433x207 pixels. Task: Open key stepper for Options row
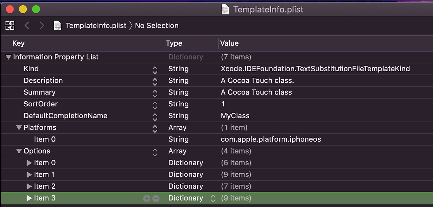[155, 152]
